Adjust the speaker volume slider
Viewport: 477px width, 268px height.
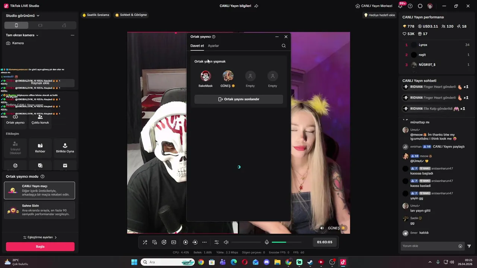246,242
